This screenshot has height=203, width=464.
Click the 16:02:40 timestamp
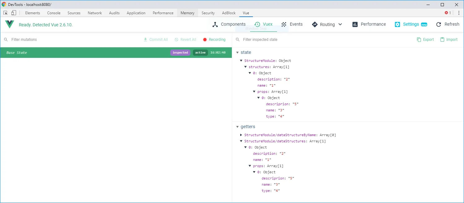coord(218,53)
